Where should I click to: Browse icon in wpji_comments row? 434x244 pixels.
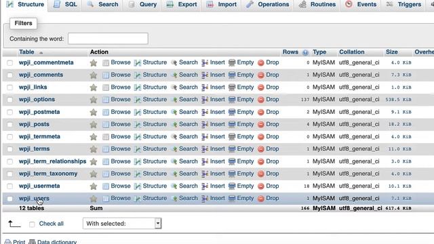(x=106, y=75)
